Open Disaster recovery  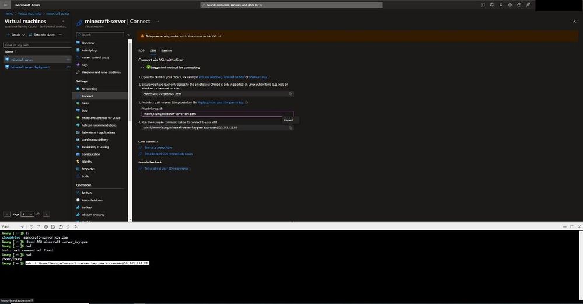[x=93, y=215]
